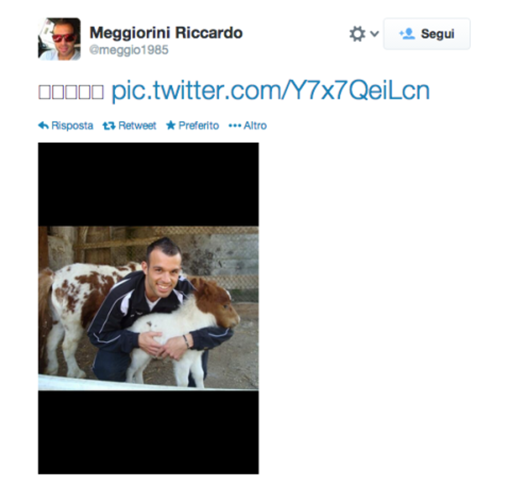
Task: Click the add-person icon in Segui
Action: 407,34
